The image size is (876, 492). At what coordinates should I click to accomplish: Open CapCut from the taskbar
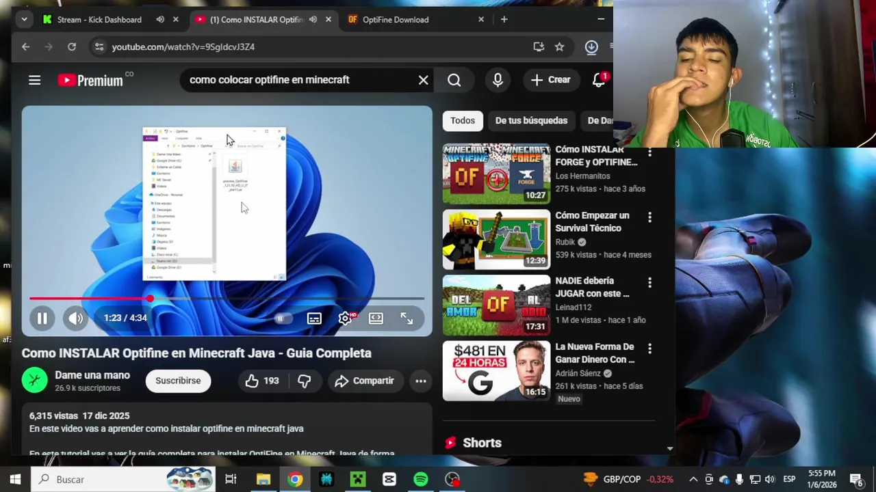coord(389,479)
